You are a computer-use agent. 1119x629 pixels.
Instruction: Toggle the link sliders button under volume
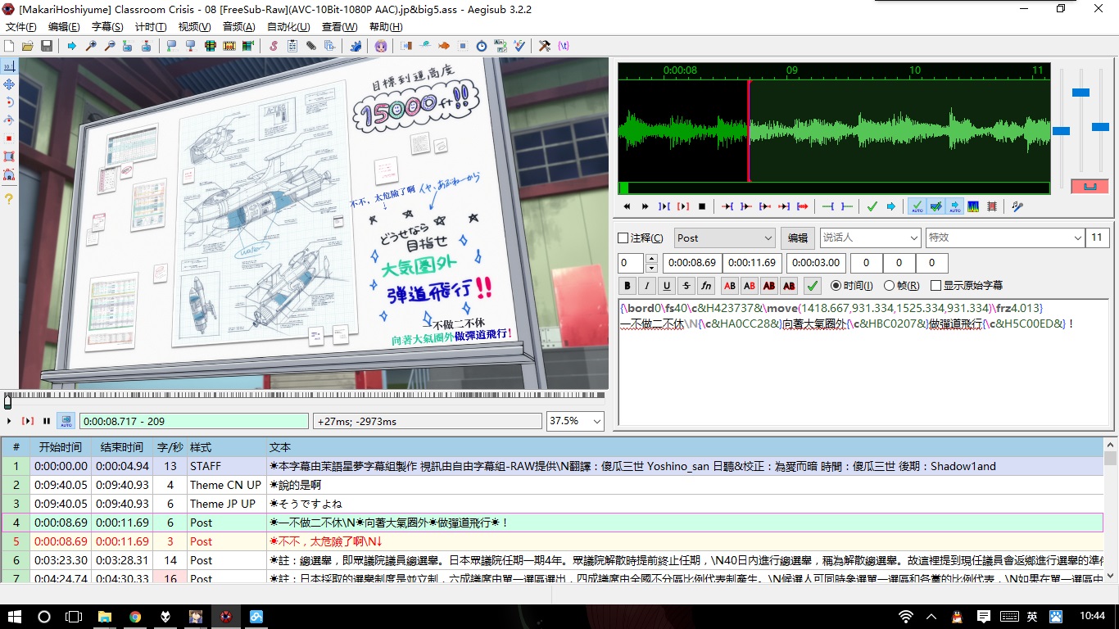click(x=1090, y=187)
